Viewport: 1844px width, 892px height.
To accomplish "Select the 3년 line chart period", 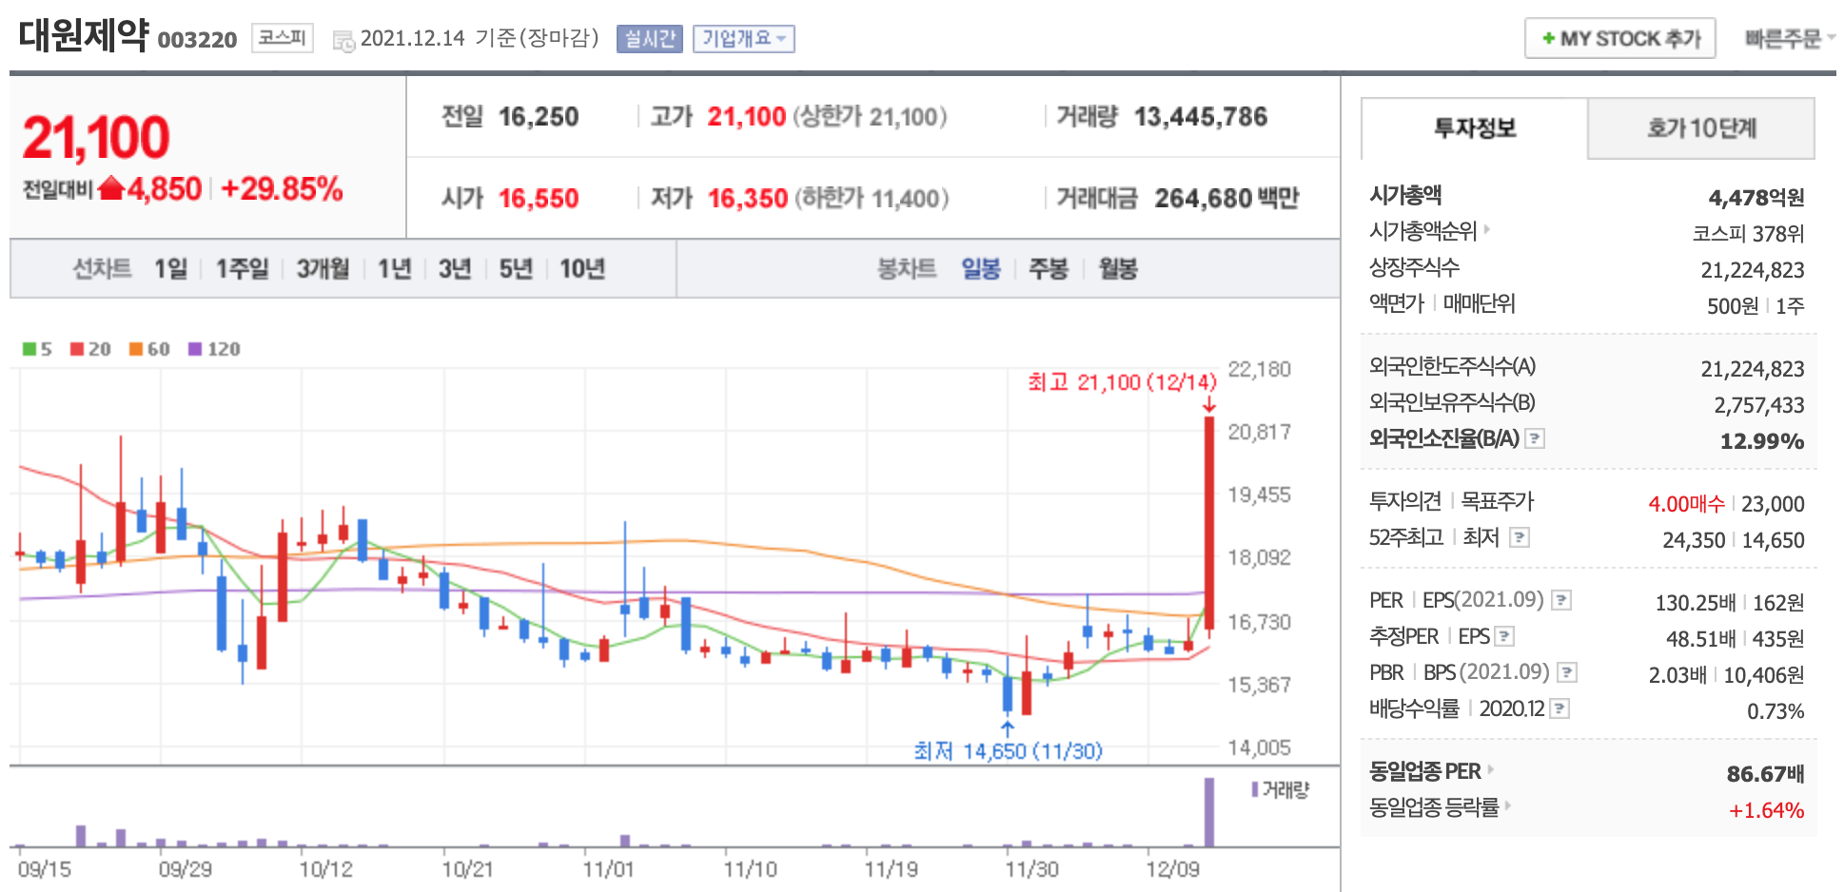I will pyautogui.click(x=455, y=269).
